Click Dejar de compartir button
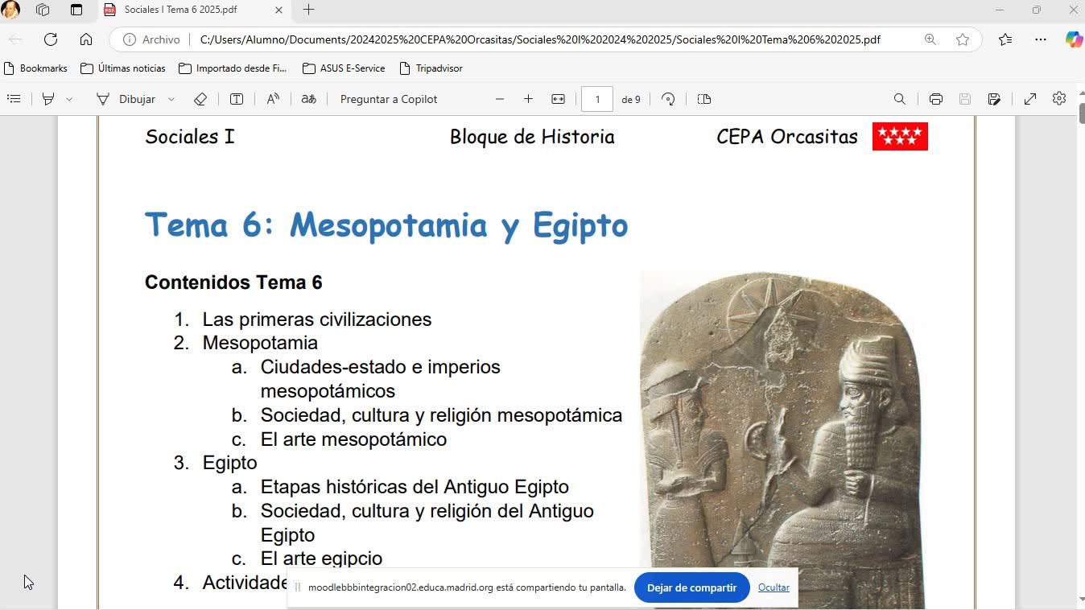 point(691,587)
